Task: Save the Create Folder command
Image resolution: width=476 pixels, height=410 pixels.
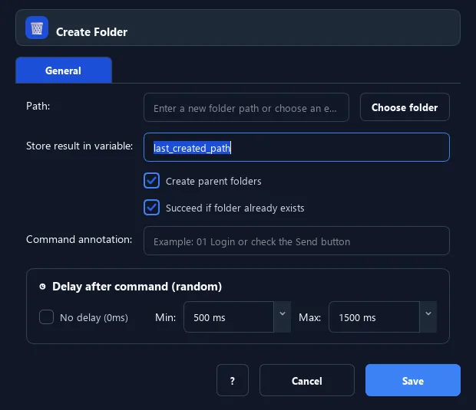Action: tap(413, 380)
